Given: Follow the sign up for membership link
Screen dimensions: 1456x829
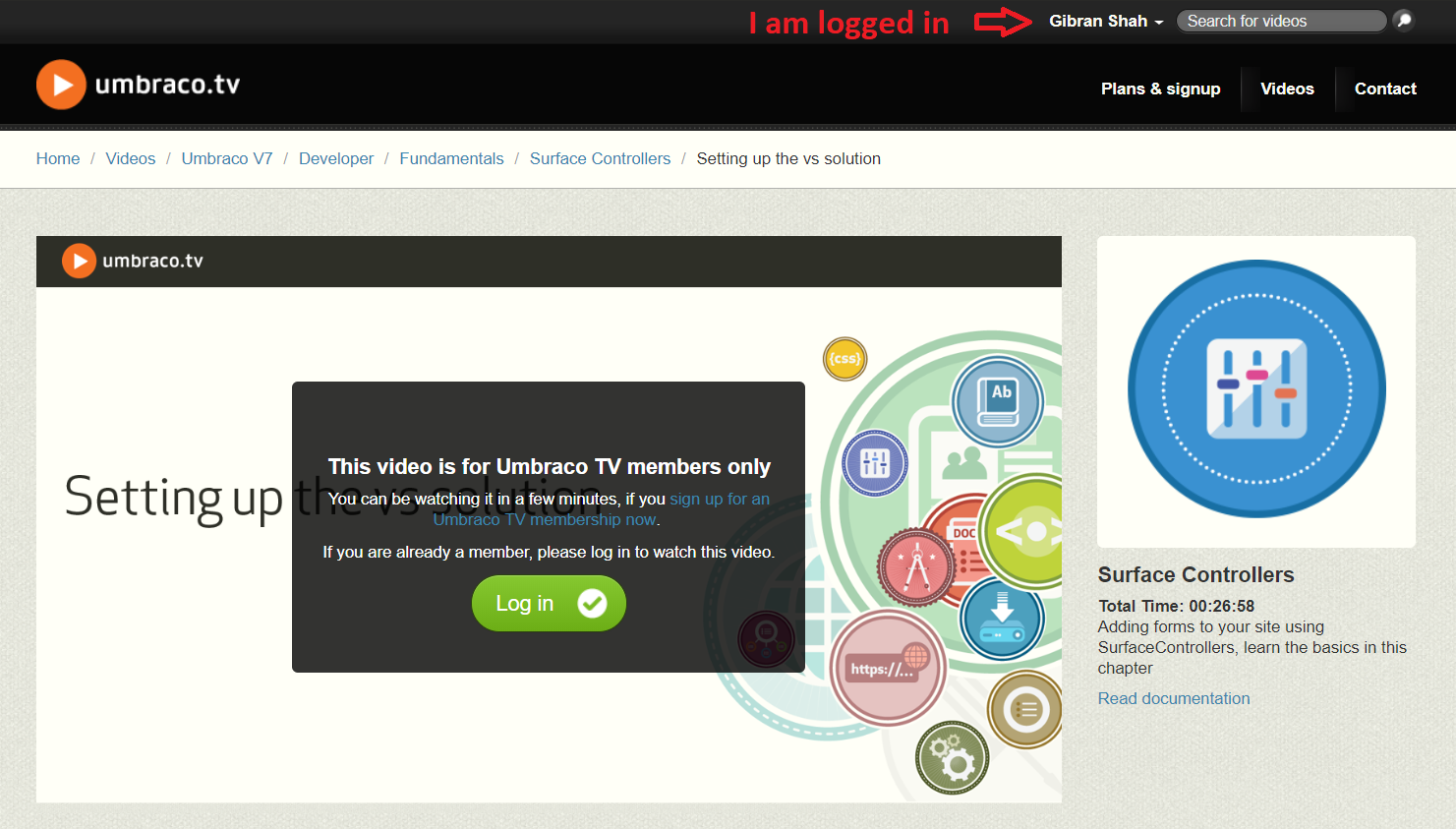Looking at the screenshot, I should (x=602, y=509).
